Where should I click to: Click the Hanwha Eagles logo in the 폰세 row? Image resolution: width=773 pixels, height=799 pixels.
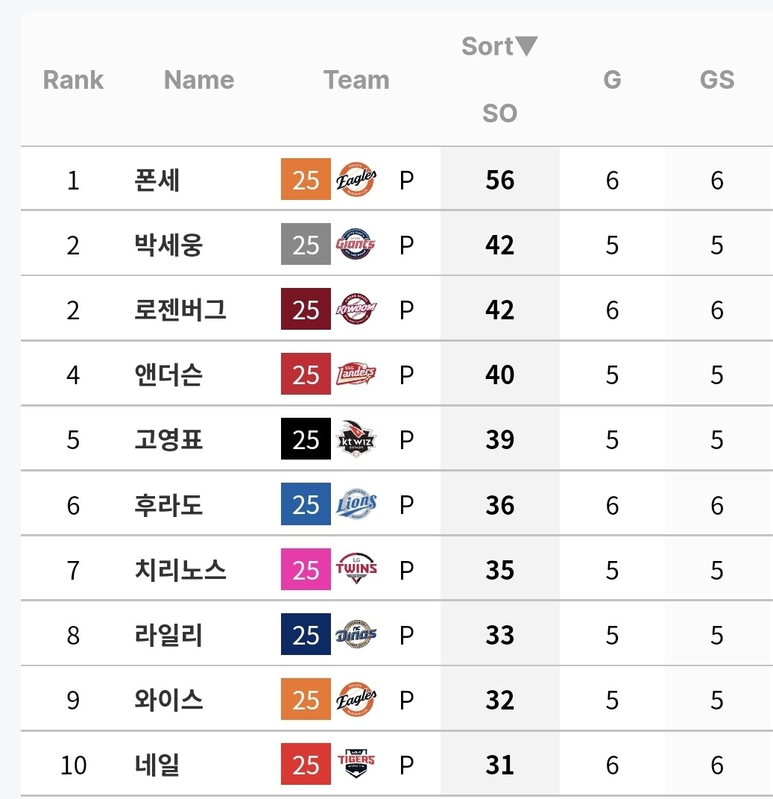[x=356, y=179]
